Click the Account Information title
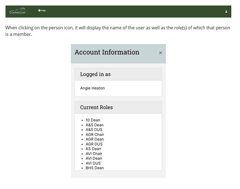 pyautogui.click(x=107, y=52)
